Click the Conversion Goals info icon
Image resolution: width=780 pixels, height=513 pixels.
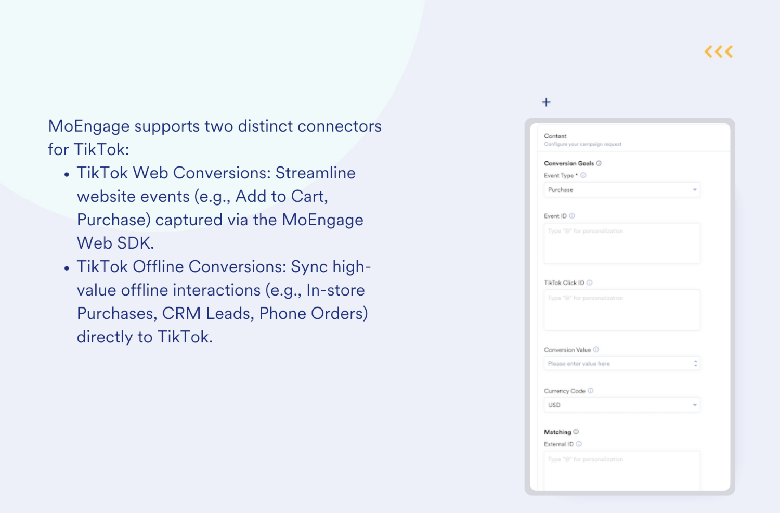(x=600, y=163)
